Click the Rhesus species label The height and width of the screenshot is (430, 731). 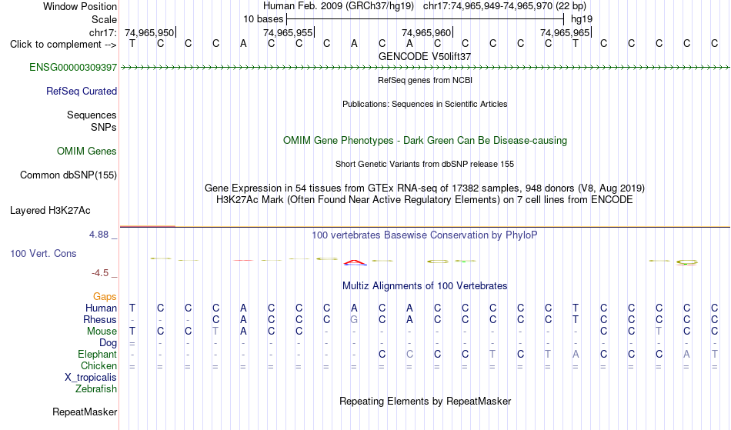tap(100, 319)
